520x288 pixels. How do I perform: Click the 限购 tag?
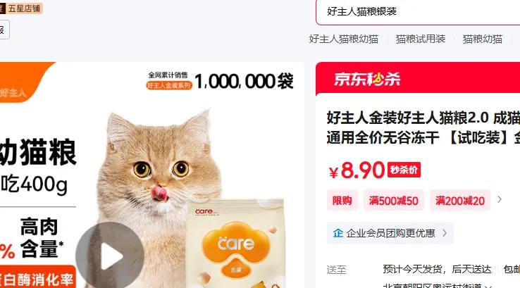tap(342, 200)
